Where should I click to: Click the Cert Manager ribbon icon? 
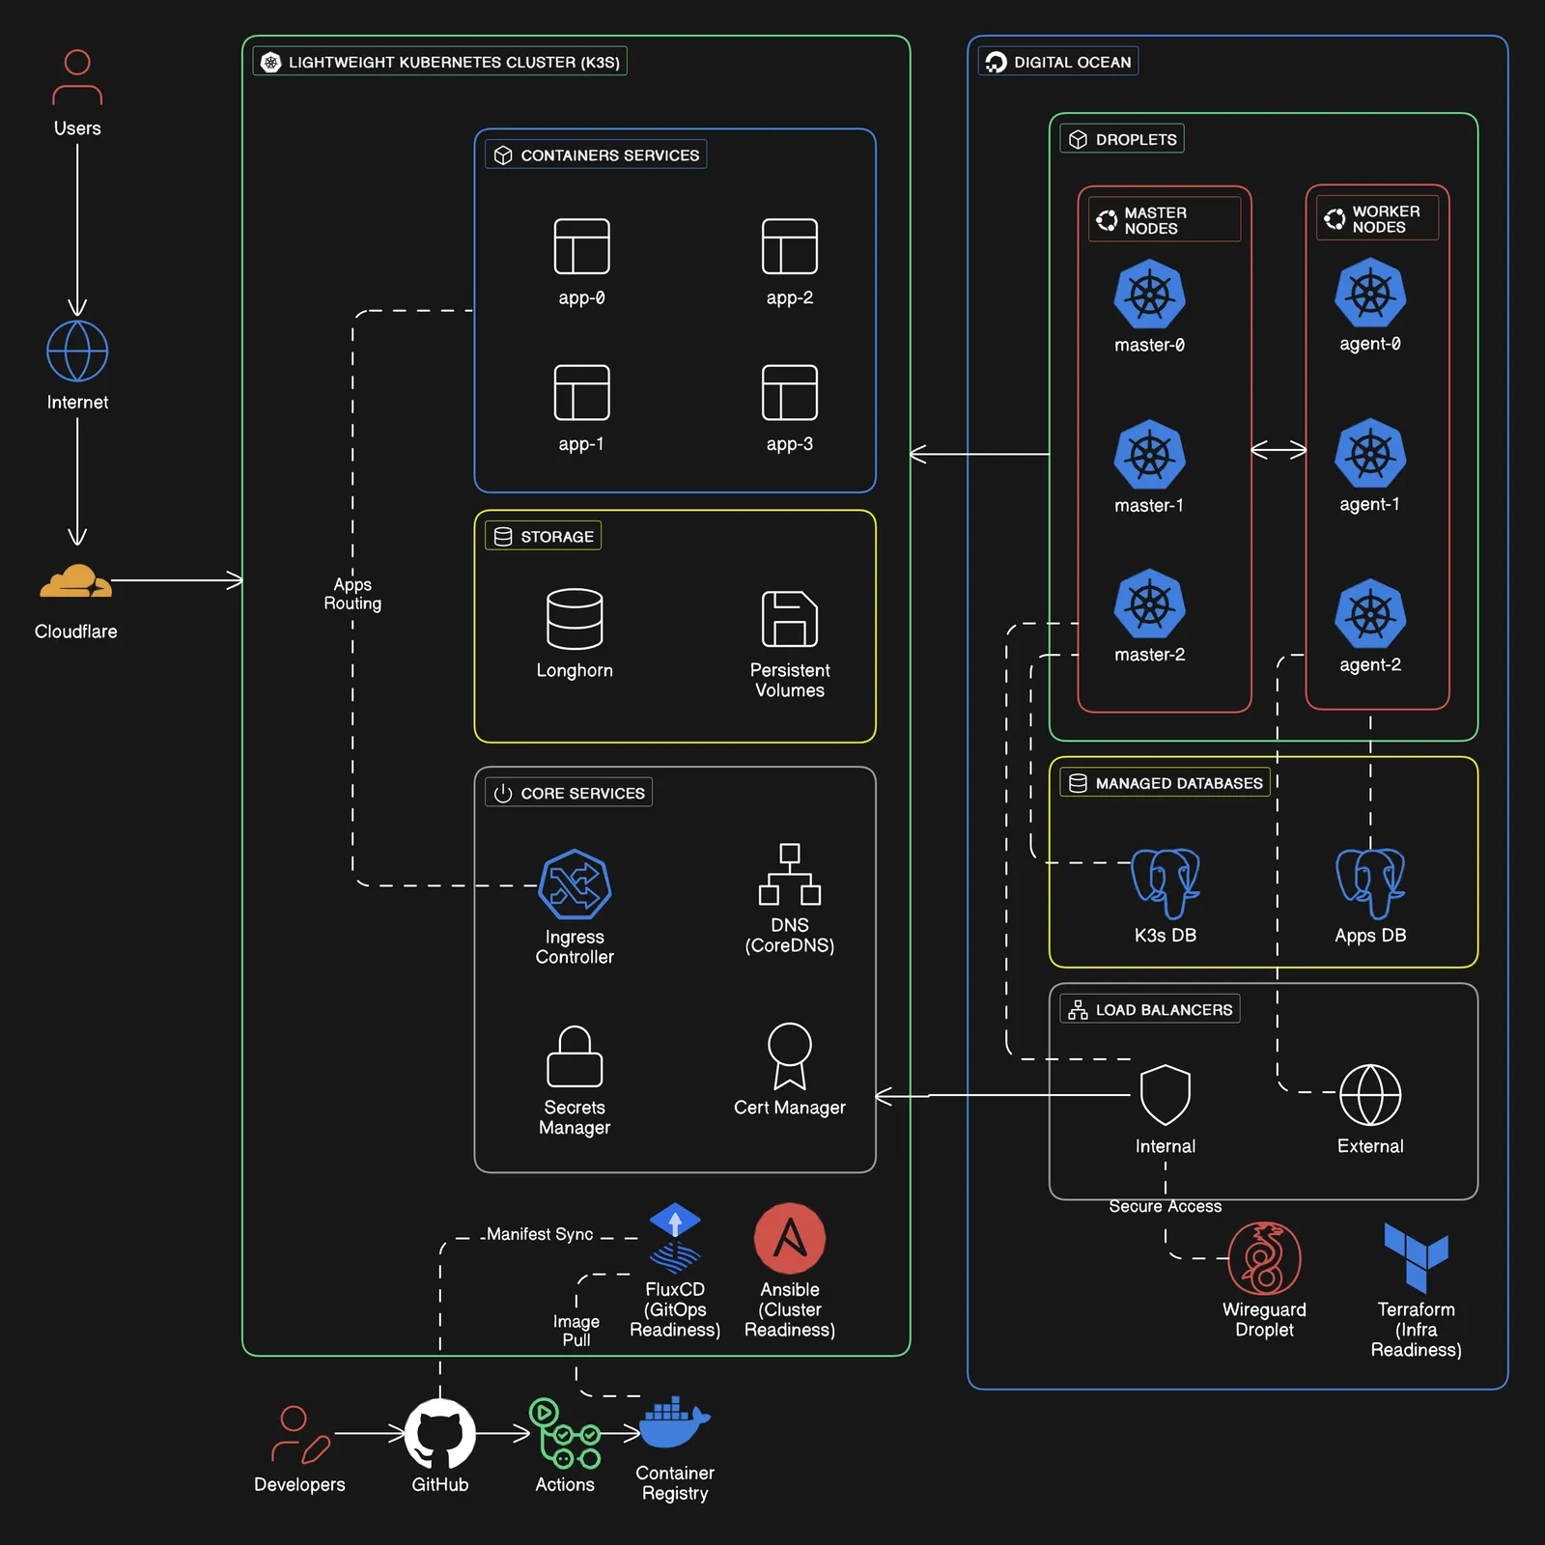[790, 1056]
